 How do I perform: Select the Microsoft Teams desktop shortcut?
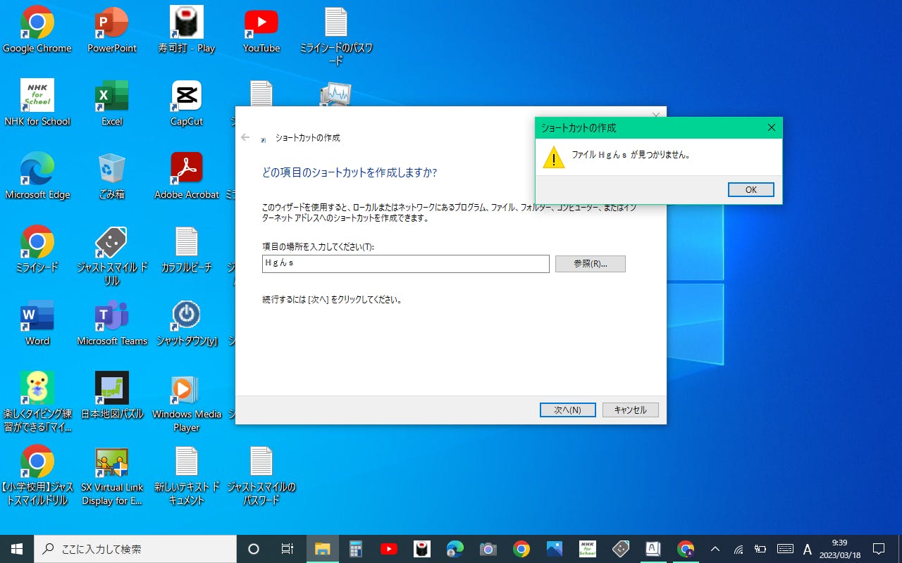tap(112, 322)
